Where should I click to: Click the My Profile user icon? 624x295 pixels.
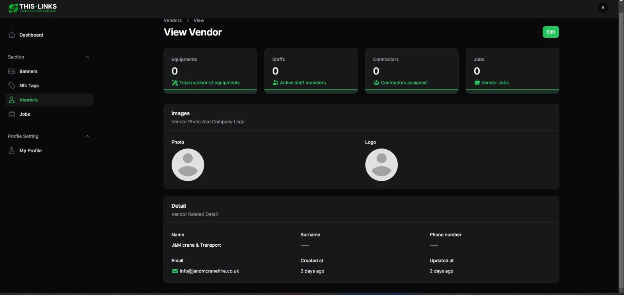coord(12,150)
